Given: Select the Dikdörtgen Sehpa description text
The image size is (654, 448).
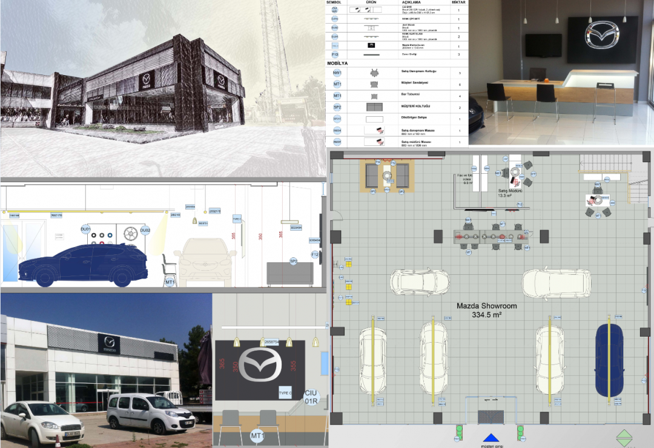Looking at the screenshot, I should 414,117.
